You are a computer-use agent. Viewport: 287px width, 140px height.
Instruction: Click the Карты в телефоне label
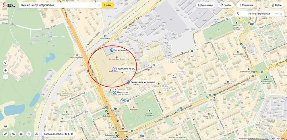click(54, 134)
